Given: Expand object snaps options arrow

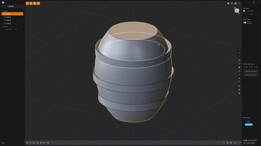Looking at the screenshot, I should pos(258,23).
